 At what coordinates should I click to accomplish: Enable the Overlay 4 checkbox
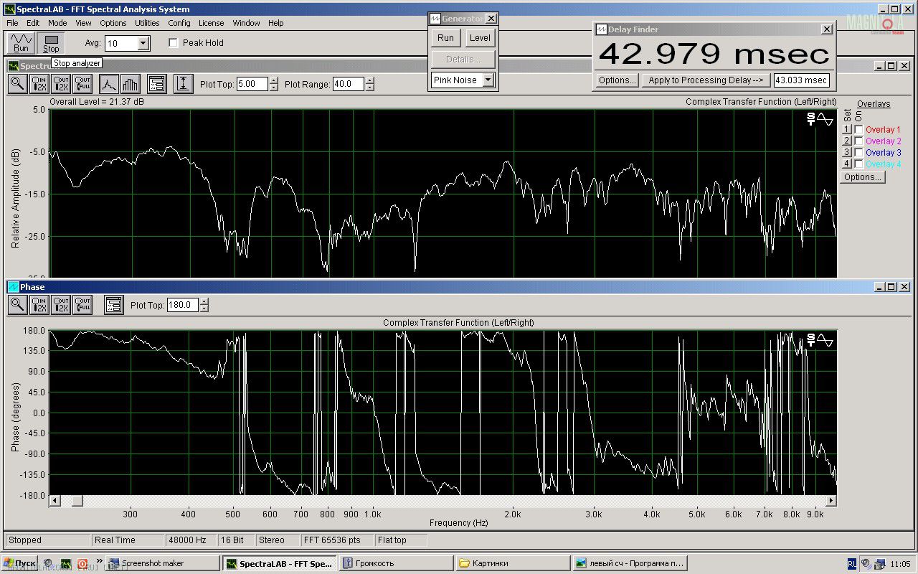(858, 164)
